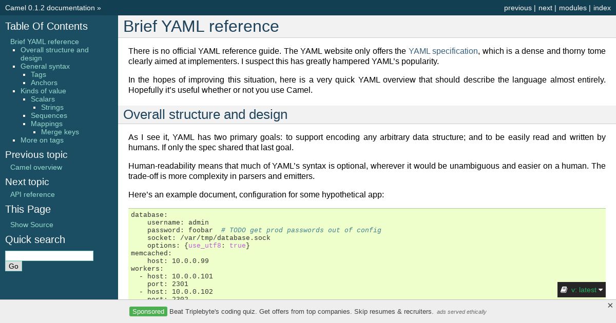Open the modules index link

pos(572,8)
